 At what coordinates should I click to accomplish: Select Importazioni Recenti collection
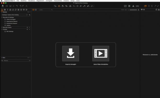12,21
